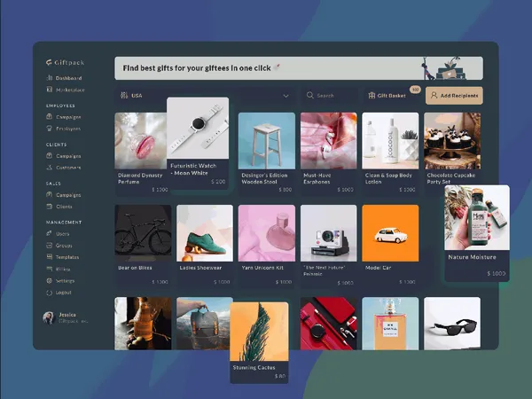Select the Ladies Shoewear thumbnail
Screen dimensions: 532x399
(x=205, y=233)
